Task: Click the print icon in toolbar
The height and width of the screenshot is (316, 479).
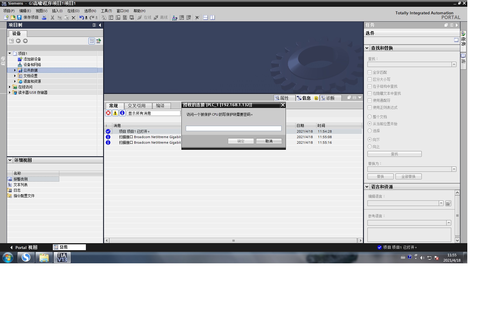Action: tap(44, 18)
